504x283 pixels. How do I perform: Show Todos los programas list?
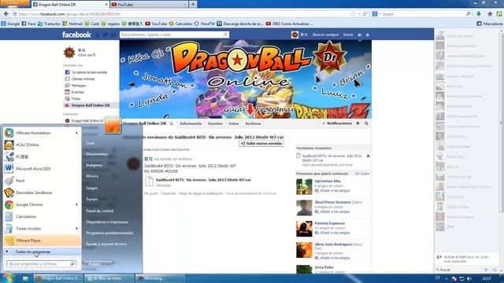tap(42, 252)
